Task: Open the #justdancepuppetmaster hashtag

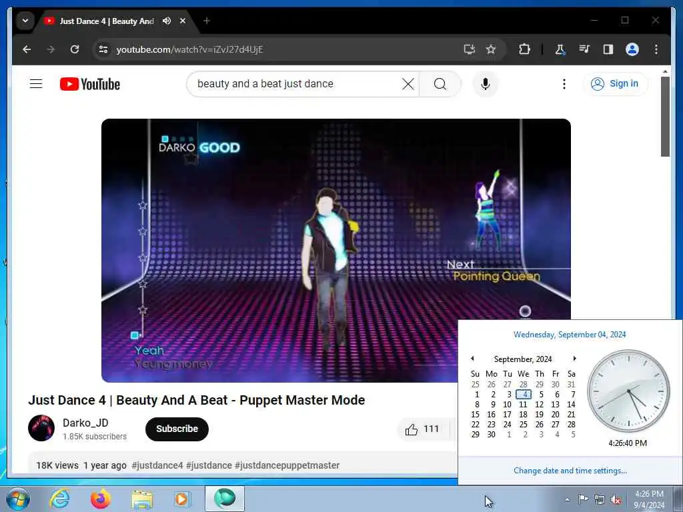Action: [x=287, y=465]
